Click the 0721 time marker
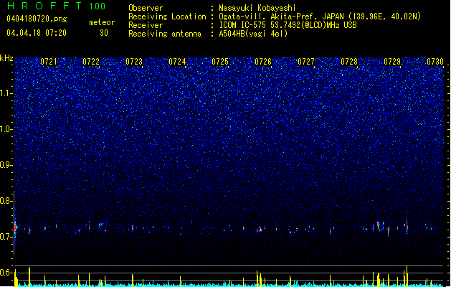Screen dimensions: 451x287 click(x=49, y=62)
